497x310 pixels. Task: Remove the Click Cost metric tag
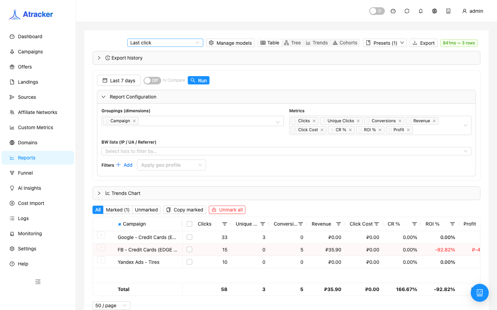pos(322,130)
